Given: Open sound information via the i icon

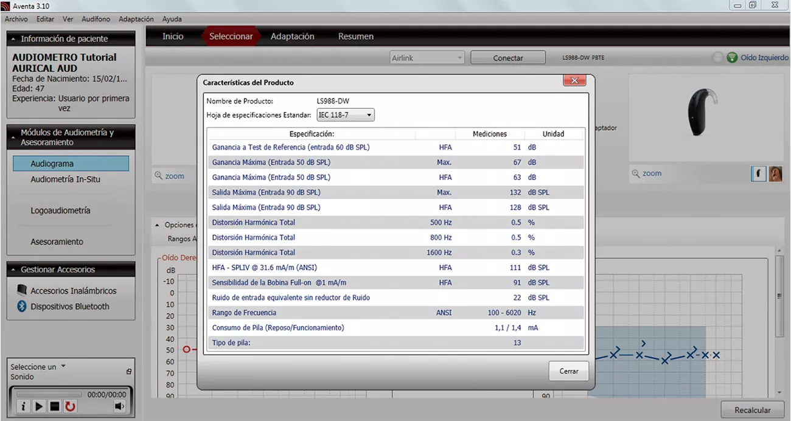Looking at the screenshot, I should pos(23,406).
